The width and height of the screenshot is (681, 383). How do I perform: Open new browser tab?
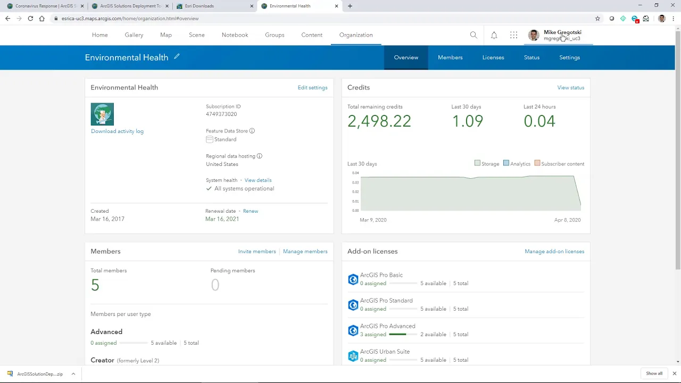tap(350, 6)
